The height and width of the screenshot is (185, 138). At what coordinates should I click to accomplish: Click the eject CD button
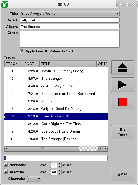pyautogui.click(x=123, y=67)
